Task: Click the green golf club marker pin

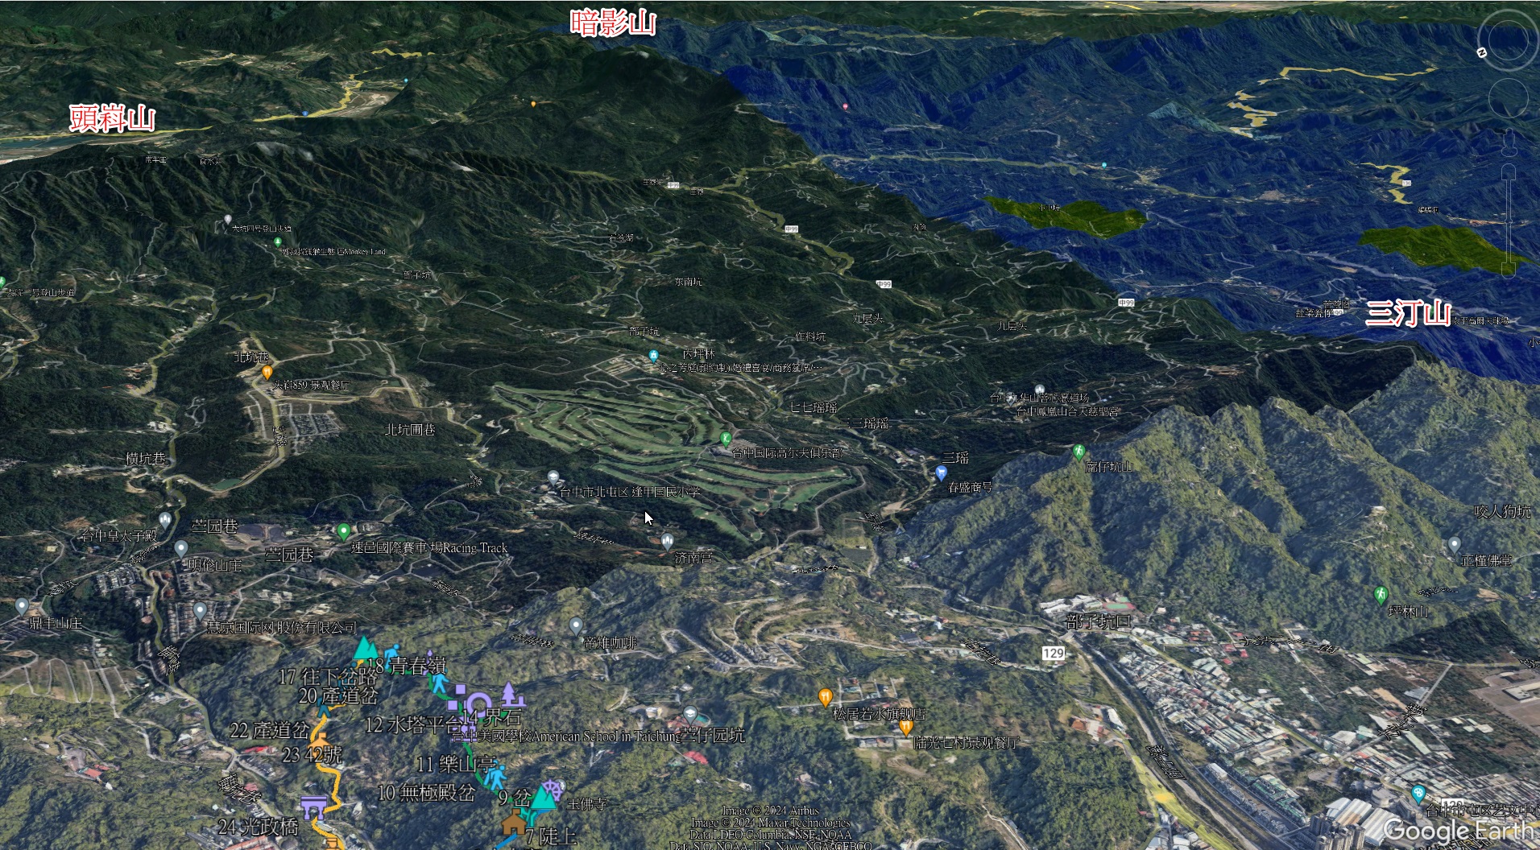Action: [x=726, y=439]
